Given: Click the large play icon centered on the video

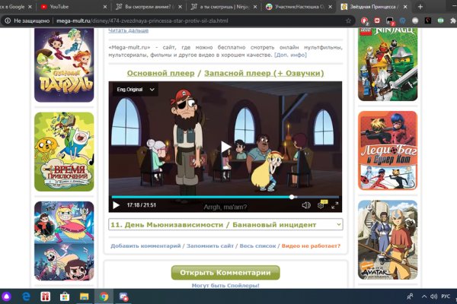Looking at the screenshot, I should (x=225, y=147).
